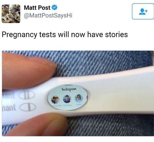Click the single-line result oval symbol

click(x=28, y=107)
